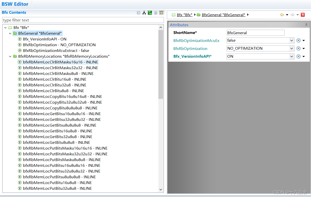Open forward navigation history dropdown arrow
This screenshot has height=197, width=311.
(x=298, y=15)
